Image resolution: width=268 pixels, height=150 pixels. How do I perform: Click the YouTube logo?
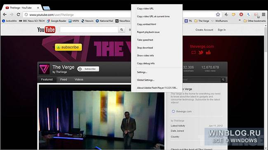pyautogui.click(x=46, y=30)
